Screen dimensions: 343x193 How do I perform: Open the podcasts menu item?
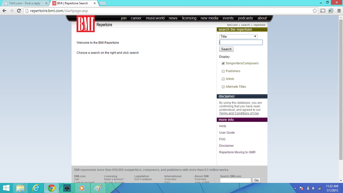245,18
